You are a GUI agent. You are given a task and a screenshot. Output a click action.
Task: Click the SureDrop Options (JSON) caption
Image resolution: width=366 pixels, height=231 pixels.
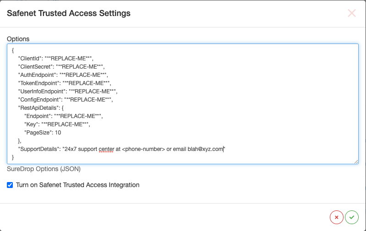point(44,169)
